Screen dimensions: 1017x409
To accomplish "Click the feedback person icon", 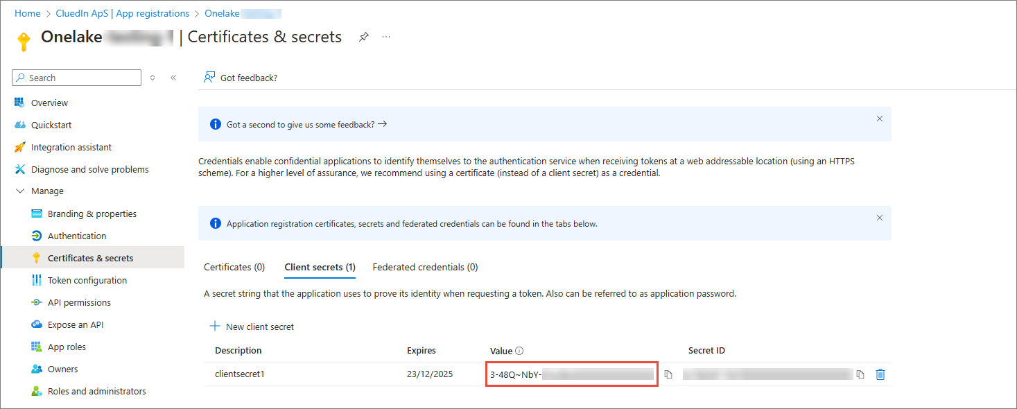I will [209, 78].
